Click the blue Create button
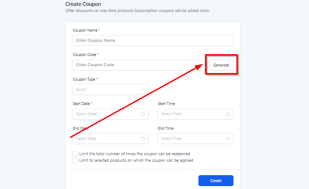Screen dimensions: 309x189 216,181
